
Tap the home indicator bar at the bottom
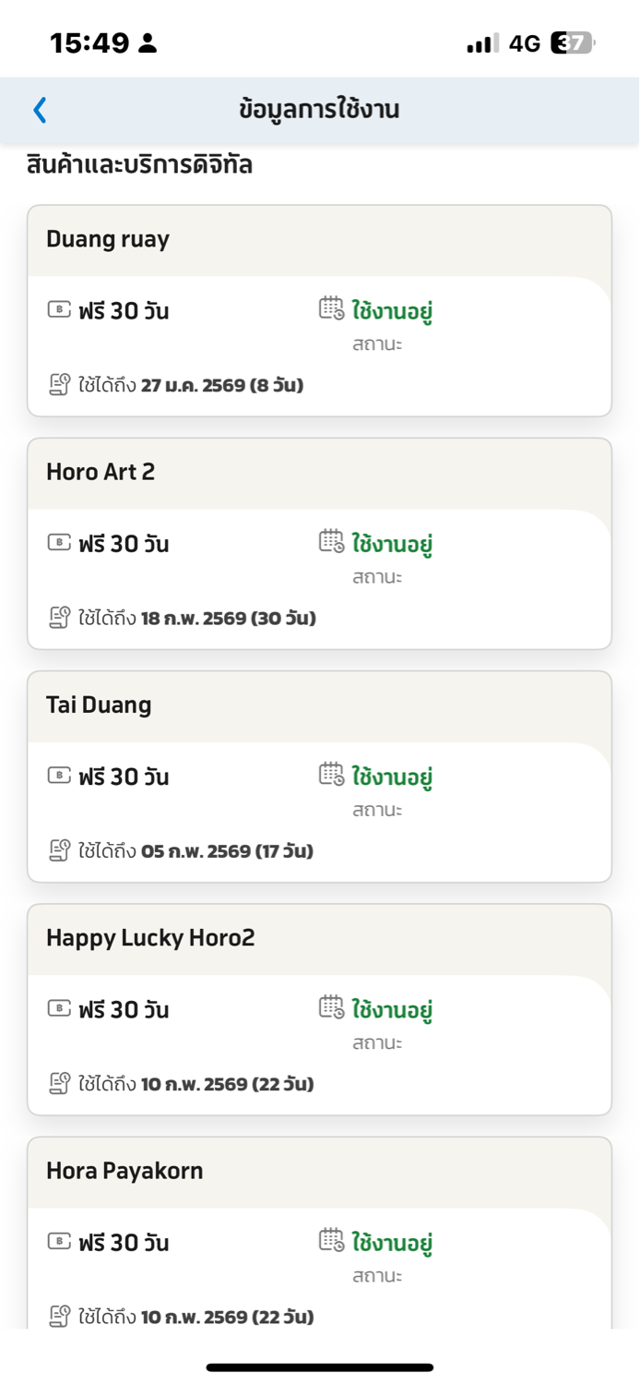coord(320,1367)
